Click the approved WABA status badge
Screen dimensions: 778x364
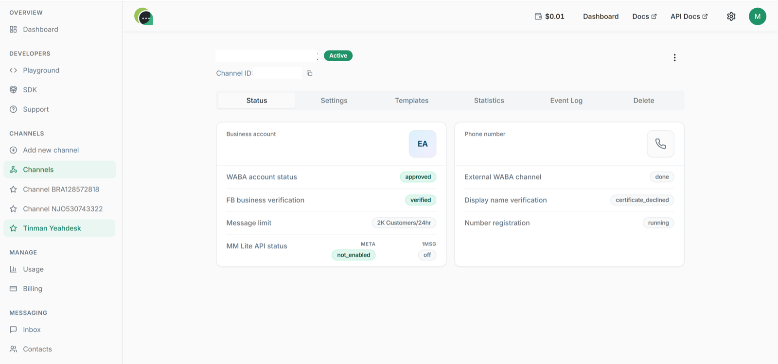tap(418, 177)
